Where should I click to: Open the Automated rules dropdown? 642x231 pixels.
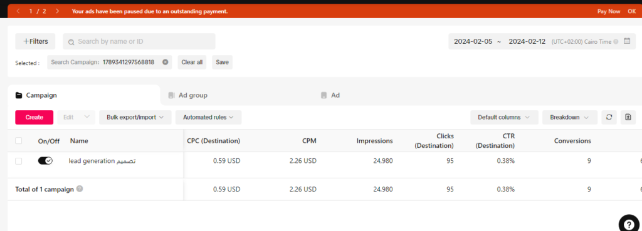[x=208, y=117]
